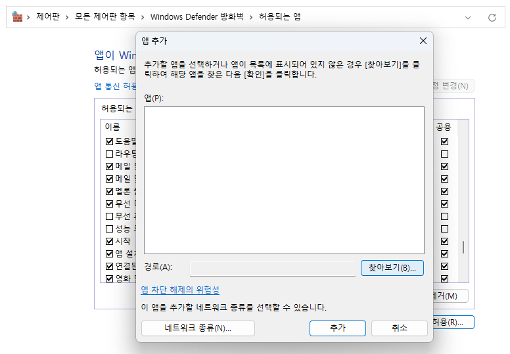Click the 공용 column header

pos(444,127)
